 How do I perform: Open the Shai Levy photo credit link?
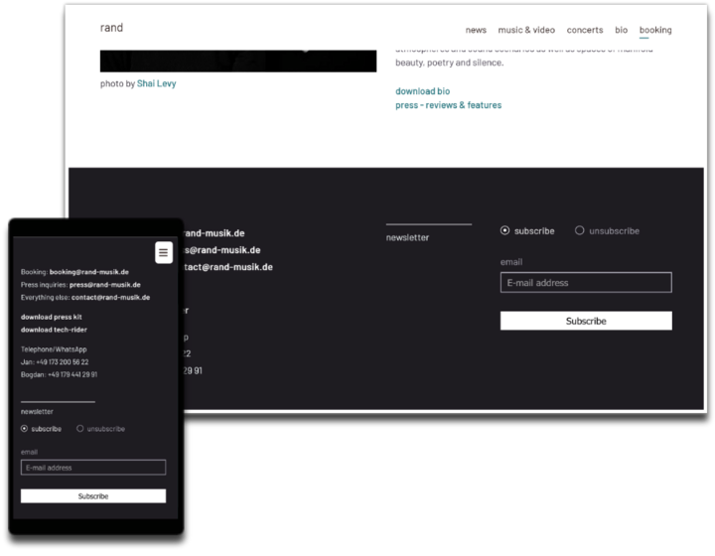click(157, 83)
